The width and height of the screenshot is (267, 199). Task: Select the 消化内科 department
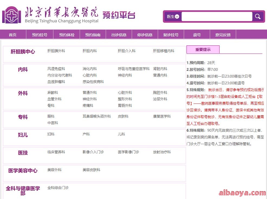(x=89, y=69)
